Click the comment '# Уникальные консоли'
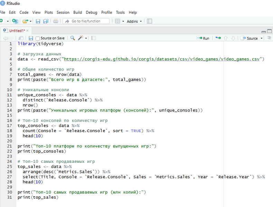273x207 pixels. click(x=43, y=90)
